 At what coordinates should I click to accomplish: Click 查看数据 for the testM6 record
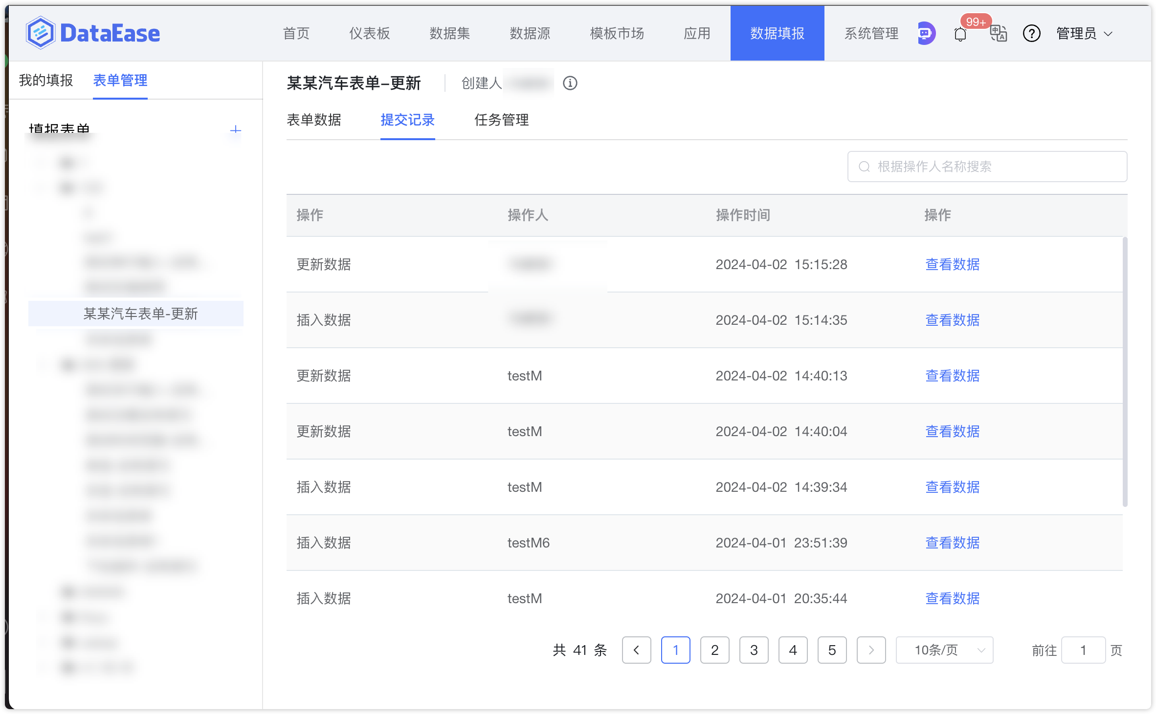952,543
